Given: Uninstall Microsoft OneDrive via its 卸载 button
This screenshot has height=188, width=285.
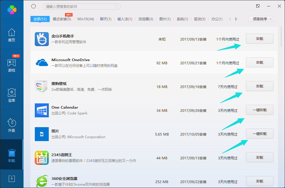Looking at the screenshot, I should pos(259,62).
